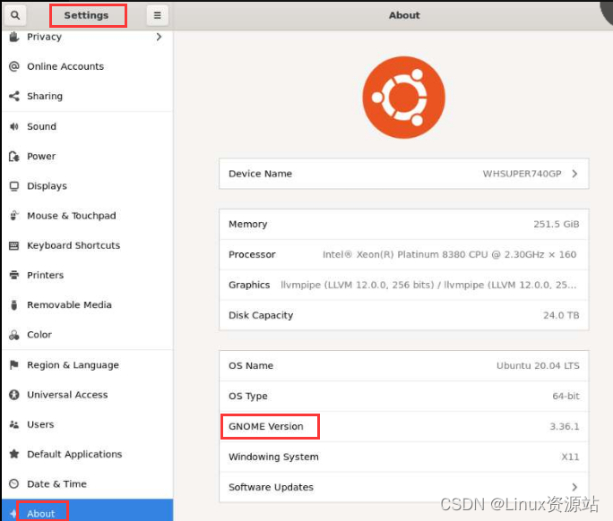Select the About item in sidebar
Viewport: 613px width, 521px height.
click(88, 510)
